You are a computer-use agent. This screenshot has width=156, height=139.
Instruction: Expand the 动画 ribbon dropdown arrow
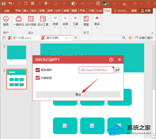pos(65,27)
